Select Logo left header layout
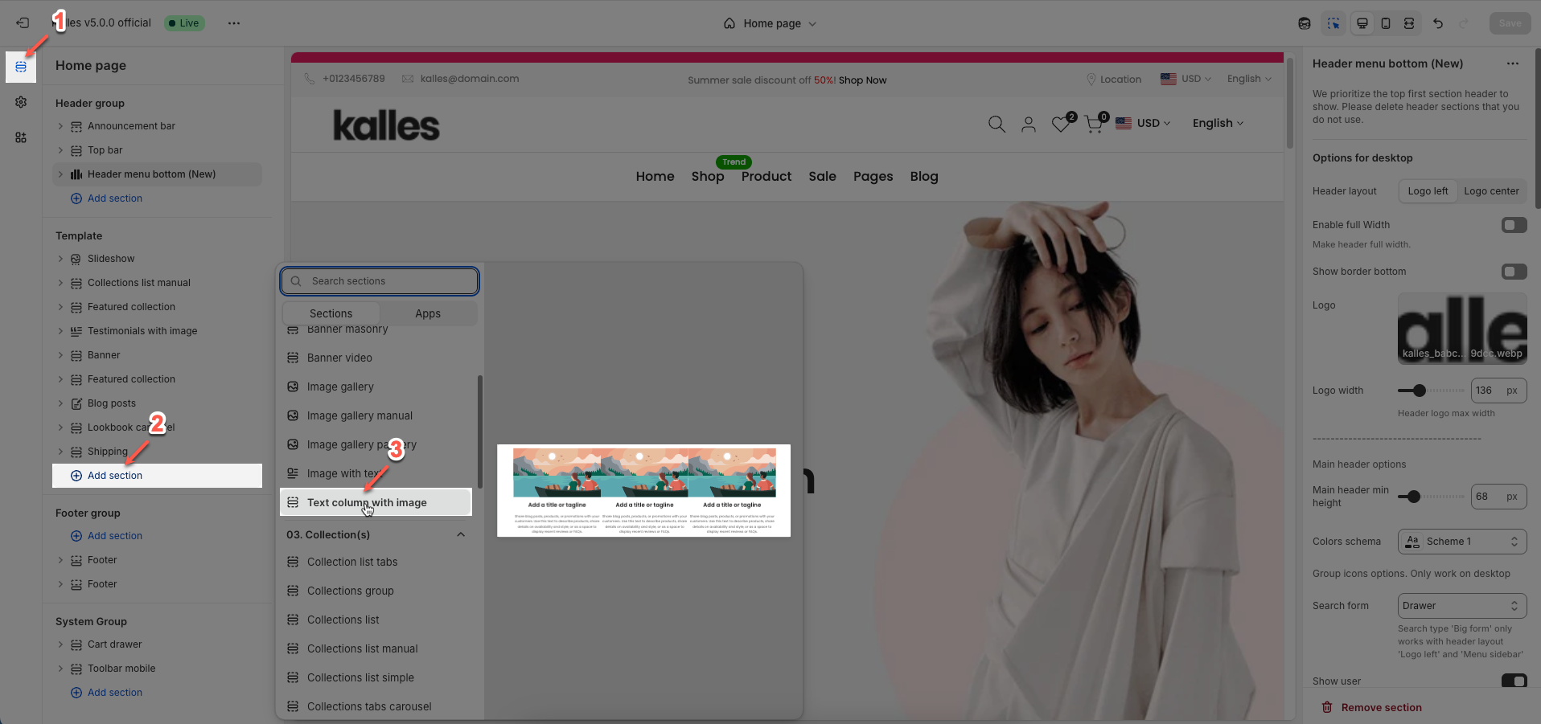The width and height of the screenshot is (1541, 724). click(1428, 191)
